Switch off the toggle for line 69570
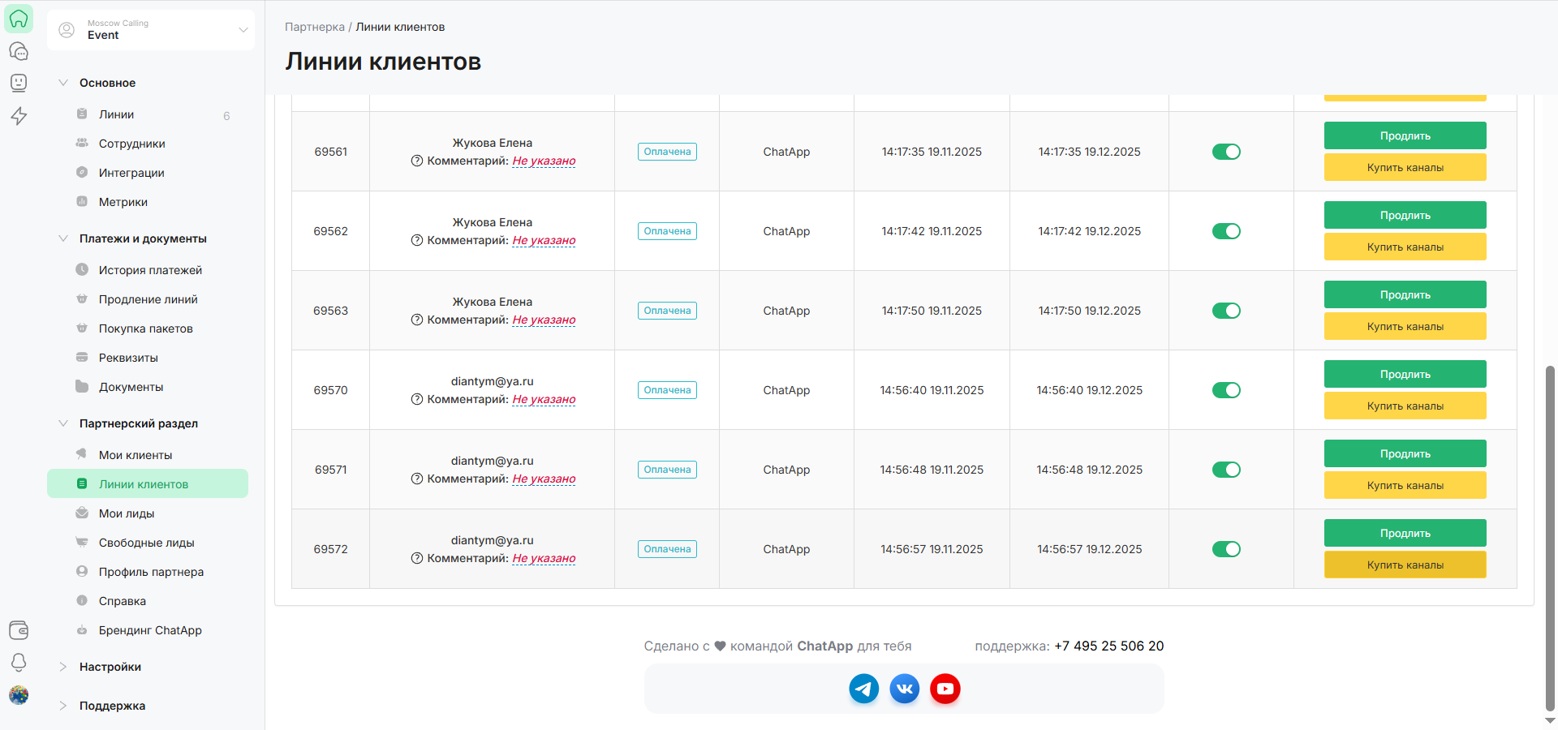 1225,390
